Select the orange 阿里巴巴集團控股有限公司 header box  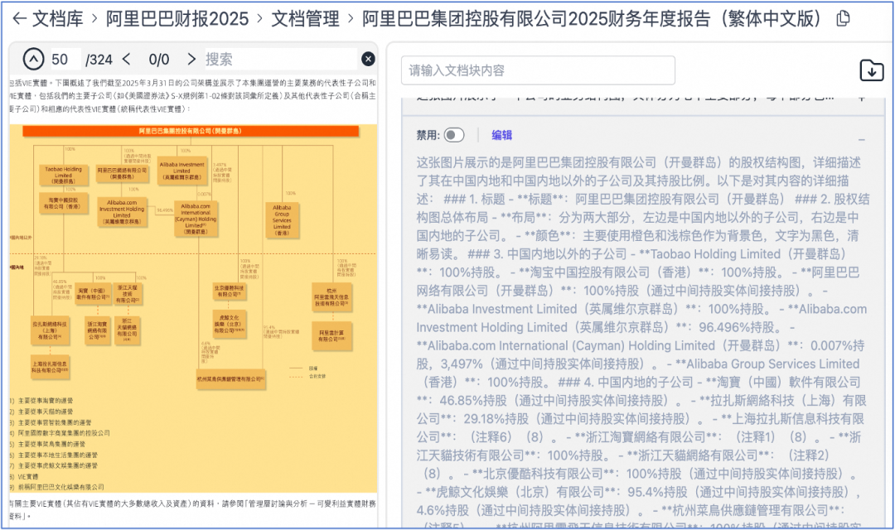point(191,131)
